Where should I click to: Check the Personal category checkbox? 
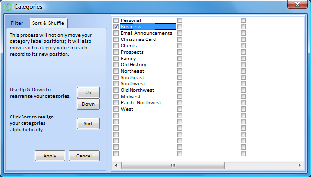click(x=116, y=20)
